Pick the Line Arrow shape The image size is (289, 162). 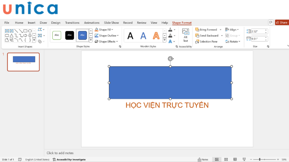click(x=21, y=31)
